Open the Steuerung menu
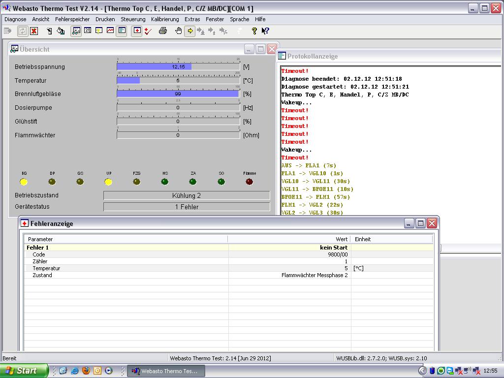504x378 pixels. (x=133, y=19)
